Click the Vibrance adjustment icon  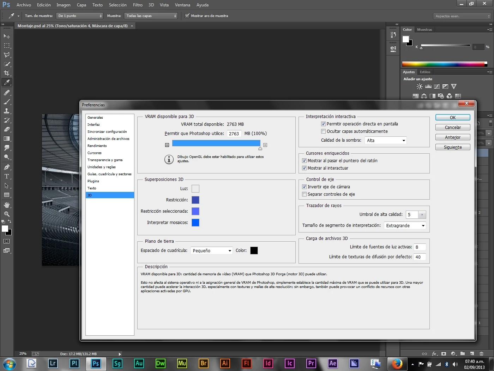click(454, 86)
